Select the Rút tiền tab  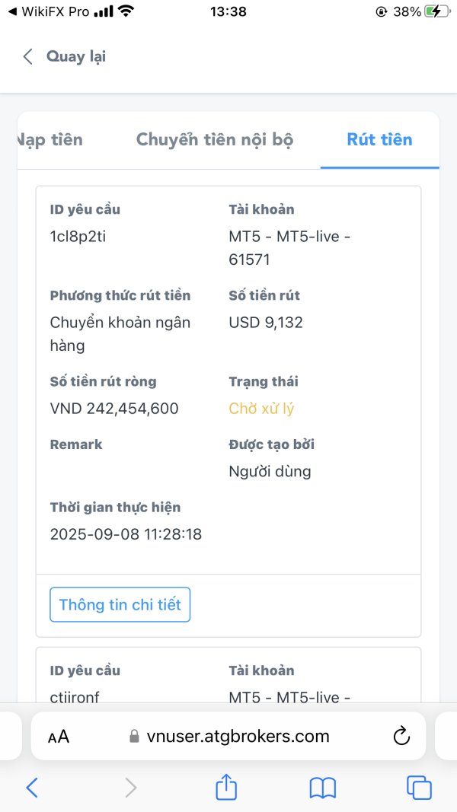[379, 140]
